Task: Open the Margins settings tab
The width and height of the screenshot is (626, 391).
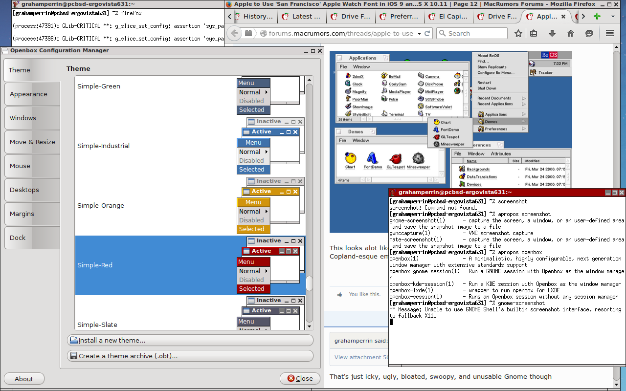Action: pos(32,214)
